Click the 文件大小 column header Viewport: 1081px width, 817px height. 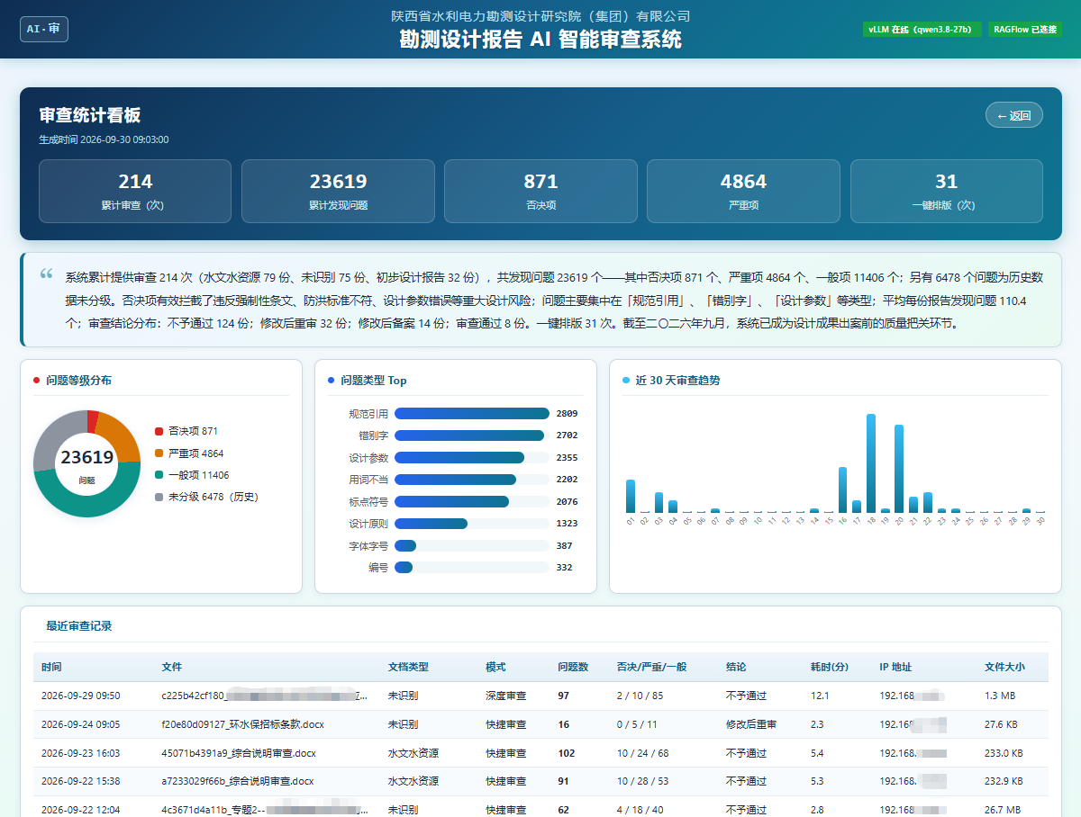(1004, 667)
